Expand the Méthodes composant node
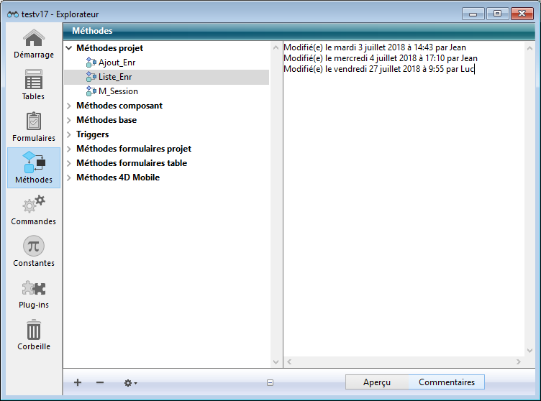 coord(69,106)
